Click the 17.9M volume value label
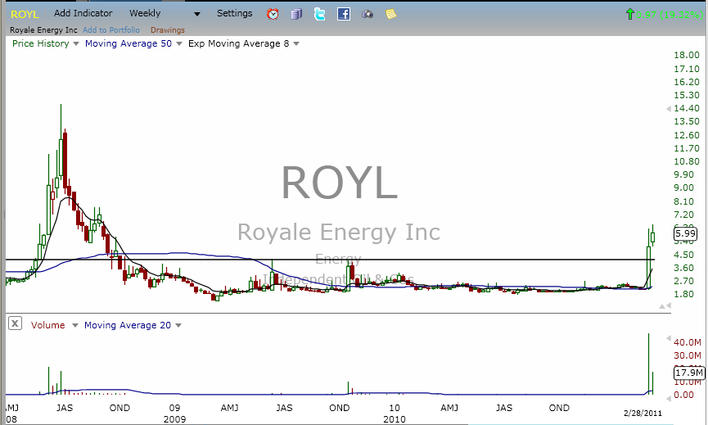Viewport: 708px width, 425px height. pos(689,373)
